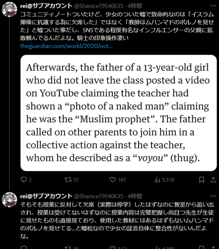
Task: Open profile avatar on second tweet
Action: [9, 200]
